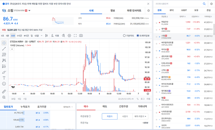
Task: Open the 니어프로토콜 NEAR/KRW row
Action: (x=184, y=113)
